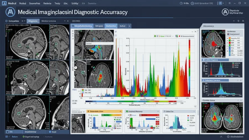Switch to the second left-panel tab 'Medice...'
This screenshot has width=249, height=140.
(x=49, y=21)
